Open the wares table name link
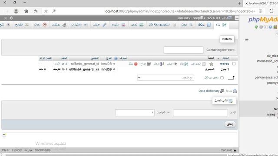278x156 pixels. [225, 64]
